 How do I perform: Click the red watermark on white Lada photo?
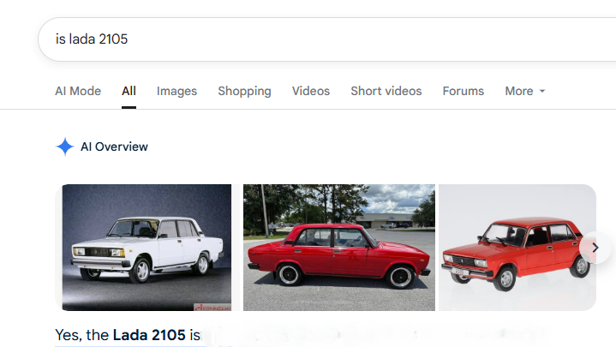(211, 305)
